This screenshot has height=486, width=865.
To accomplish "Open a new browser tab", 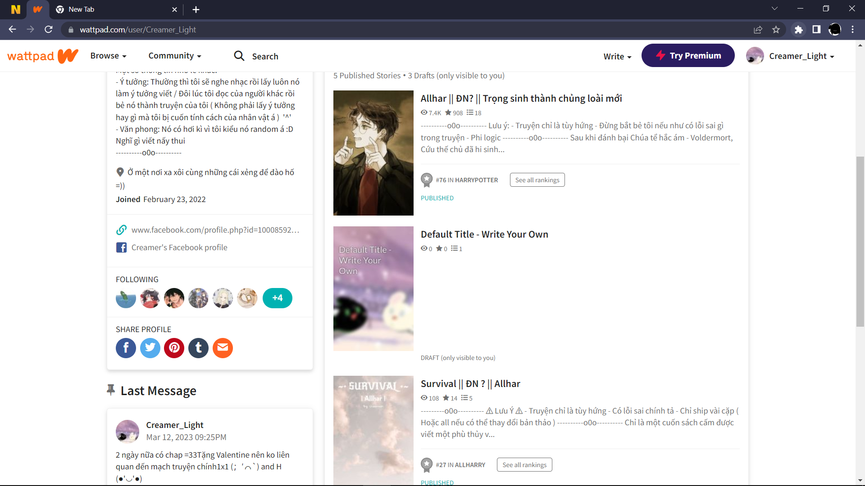I will [x=196, y=9].
